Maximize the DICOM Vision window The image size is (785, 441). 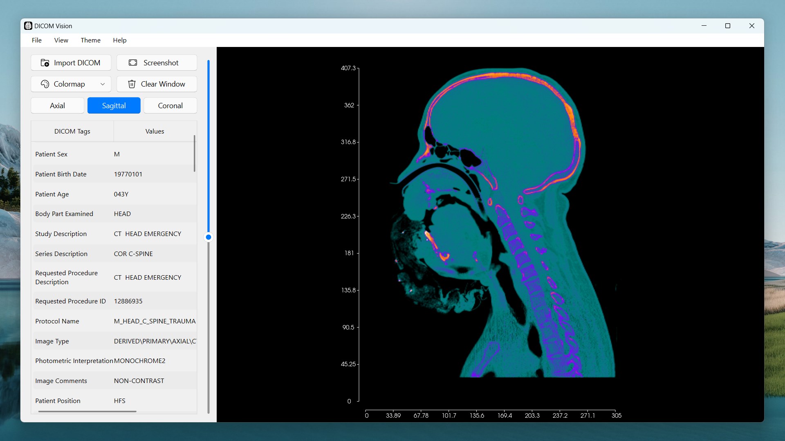click(728, 26)
